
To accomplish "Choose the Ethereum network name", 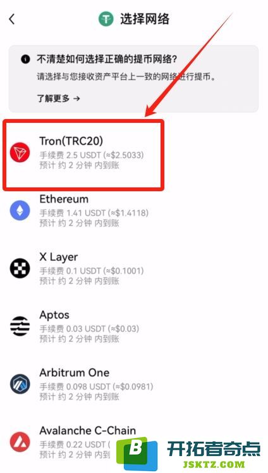I will pyautogui.click(x=64, y=199).
